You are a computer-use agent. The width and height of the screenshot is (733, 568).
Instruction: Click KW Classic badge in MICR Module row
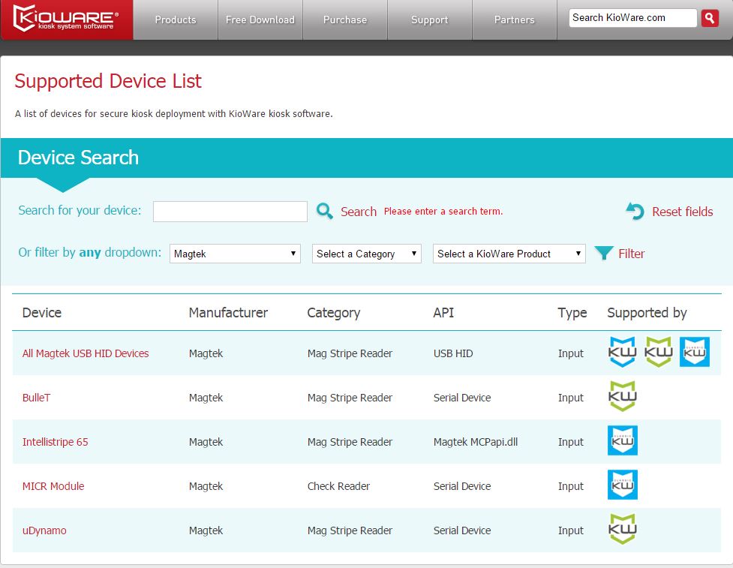622,485
